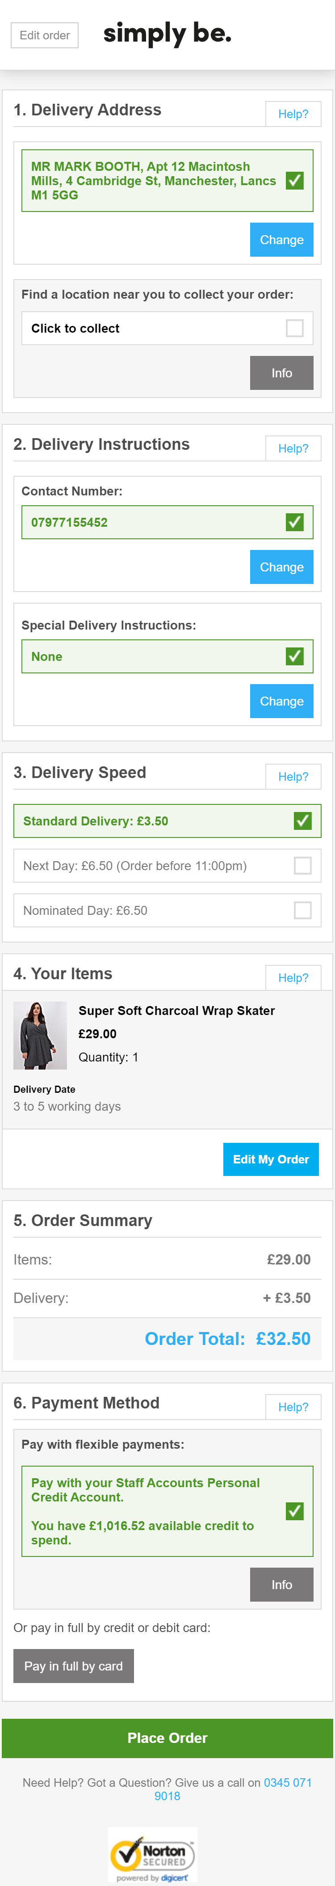335x1886 pixels.
Task: Open Help for Delivery Speed section
Action: point(293,777)
